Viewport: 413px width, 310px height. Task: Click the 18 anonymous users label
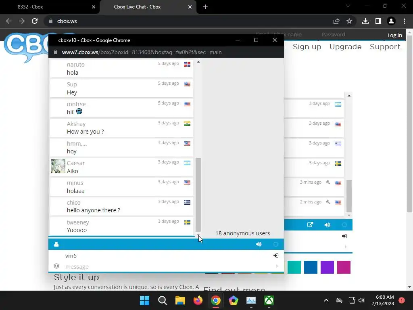[x=242, y=233]
